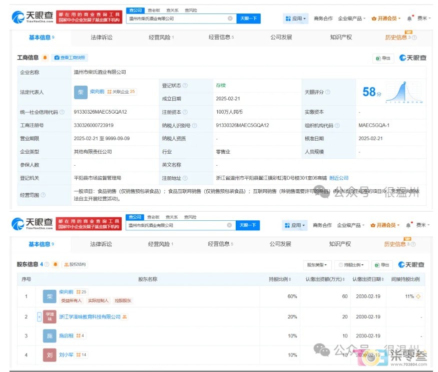Click 天眼一下 search button above 工商信息

[249, 19]
